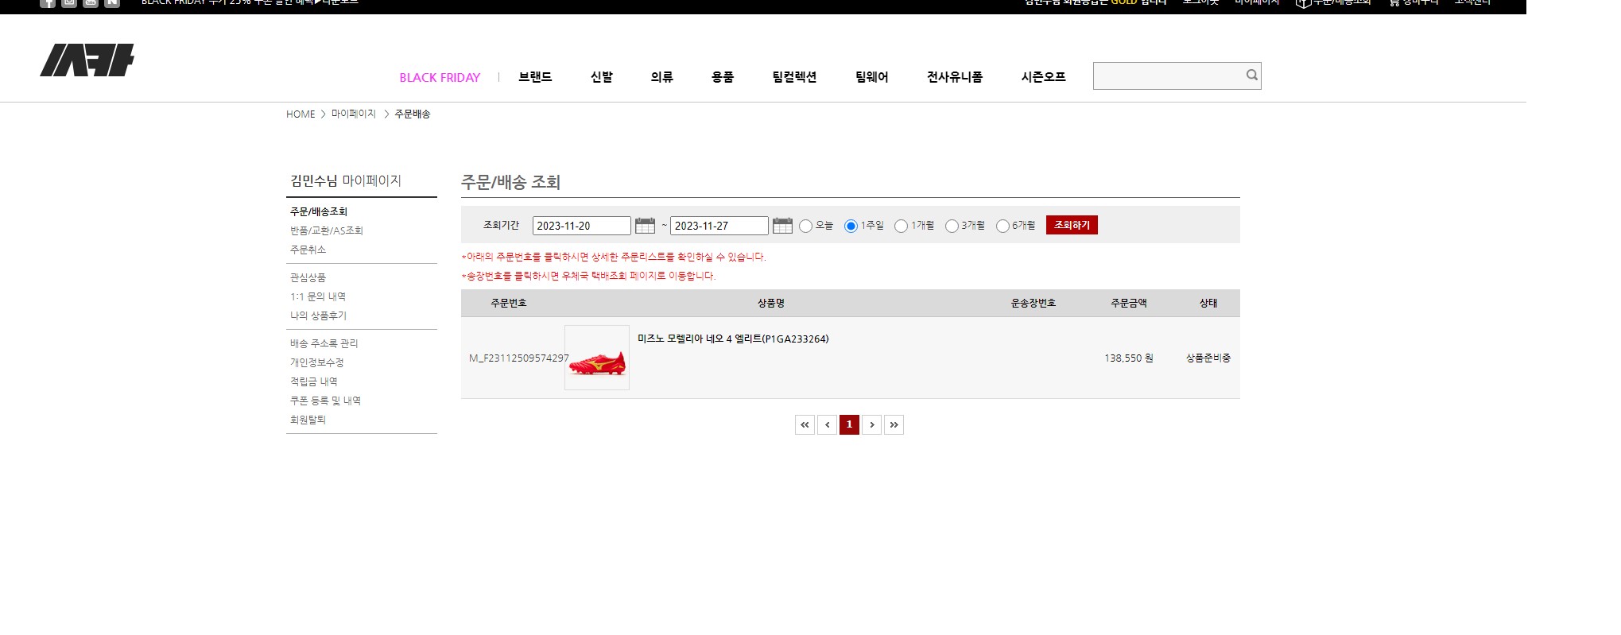Open the 신발 menu
The height and width of the screenshot is (635, 1621).
(602, 77)
